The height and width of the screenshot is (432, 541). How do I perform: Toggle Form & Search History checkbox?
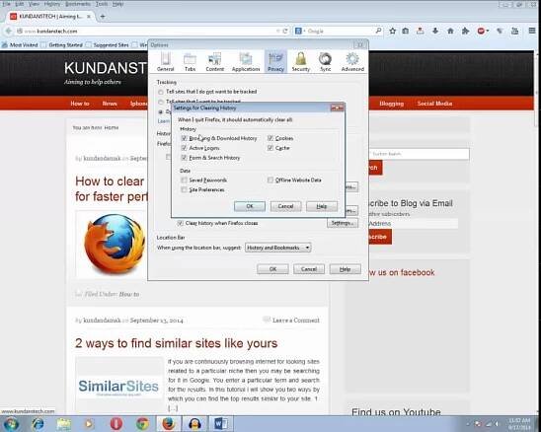185,158
